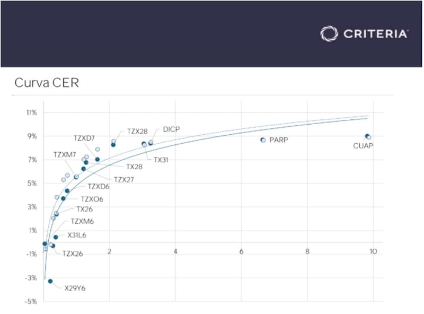424x314 pixels.
Task: Select the X31L6 label
Action: [78, 235]
